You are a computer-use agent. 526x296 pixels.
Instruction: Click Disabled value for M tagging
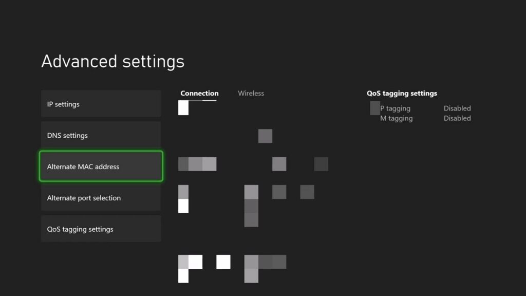457,118
